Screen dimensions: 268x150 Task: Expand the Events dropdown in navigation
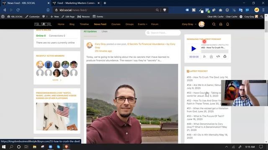pyautogui.click(x=142, y=24)
